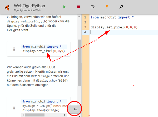Click the panel splitter handle between tutorial and editor
This screenshot has width=158, height=117.
click(82, 66)
